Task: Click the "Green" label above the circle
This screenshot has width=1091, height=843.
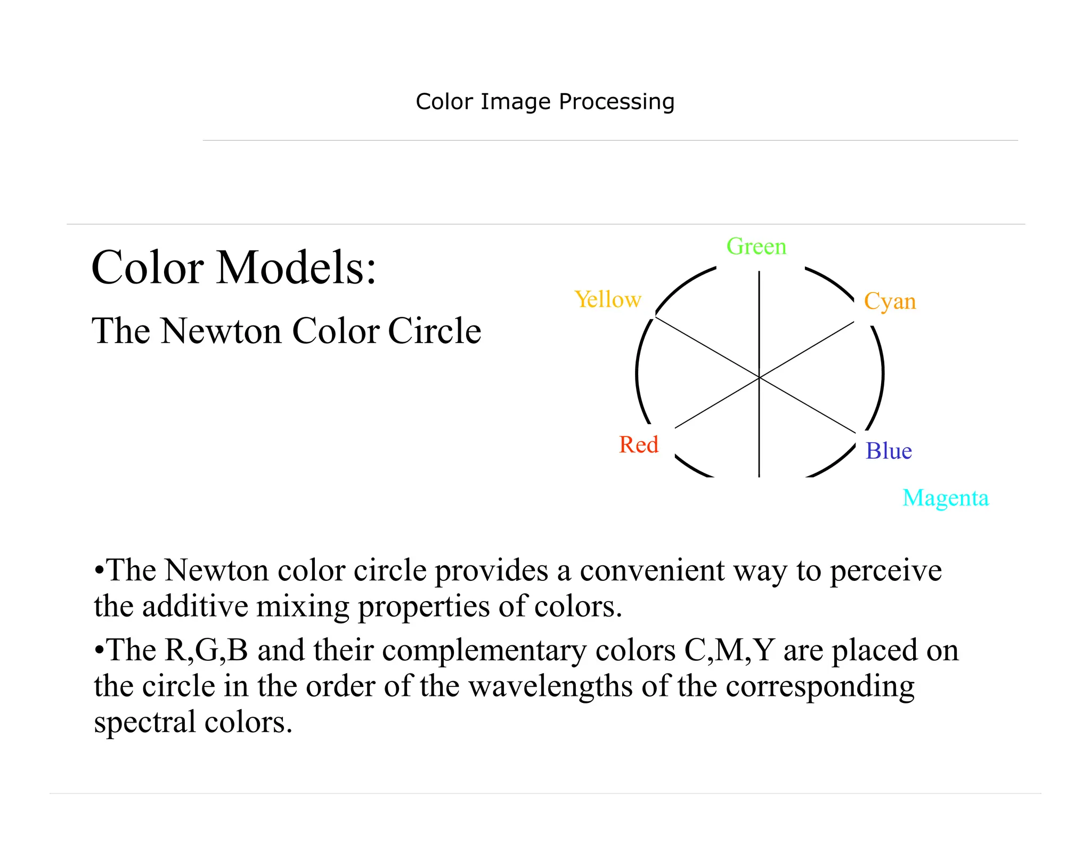Action: pos(756,247)
